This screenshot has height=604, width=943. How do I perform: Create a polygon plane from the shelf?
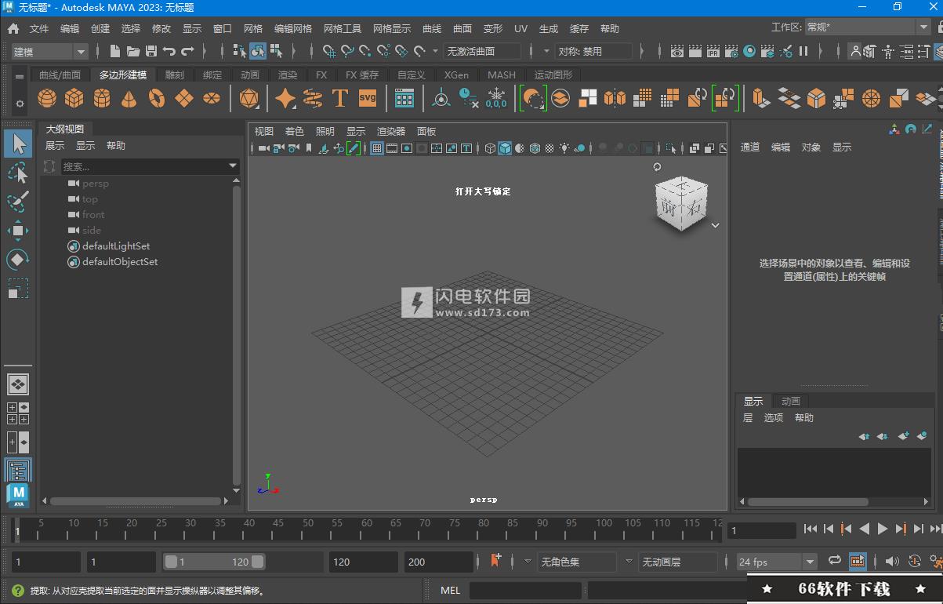184,98
